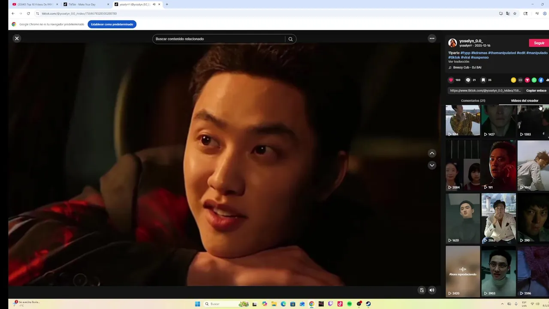This screenshot has height=309, width=549.
Task: Mute the video using speaker icon
Action: (432, 290)
